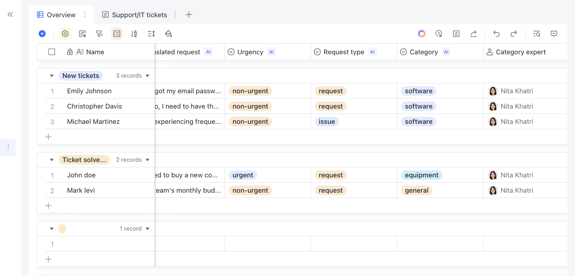The height and width of the screenshot is (276, 575).
Task: Select the Emily Johnson name cell
Action: pos(89,91)
